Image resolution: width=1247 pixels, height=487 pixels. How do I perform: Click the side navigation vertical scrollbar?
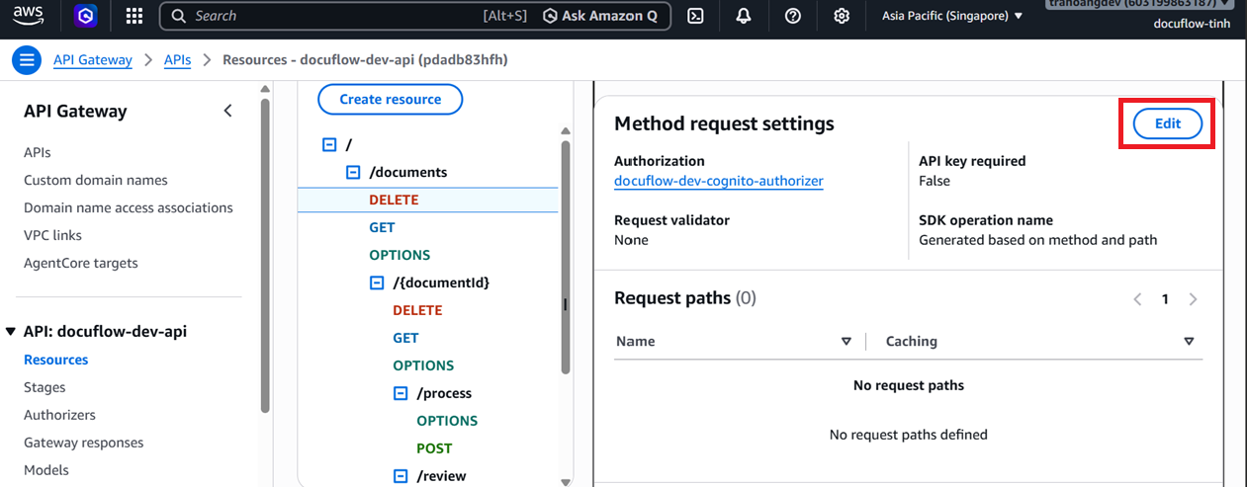(265, 255)
